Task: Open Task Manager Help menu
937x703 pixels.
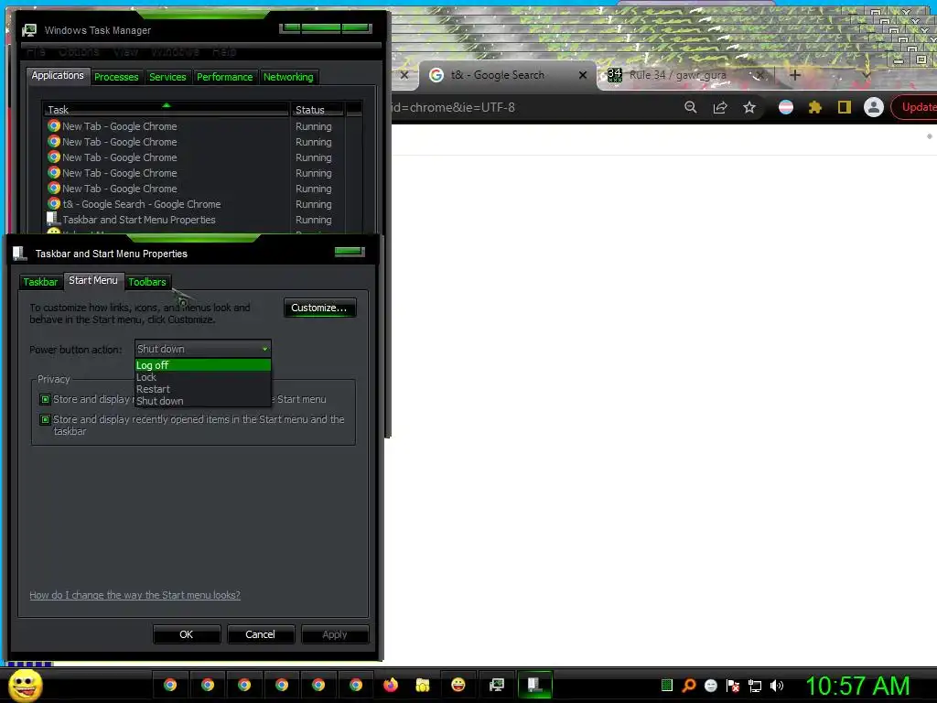Action: (224, 52)
